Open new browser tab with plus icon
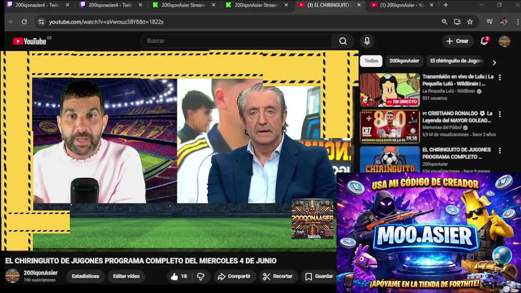 [x=446, y=5]
